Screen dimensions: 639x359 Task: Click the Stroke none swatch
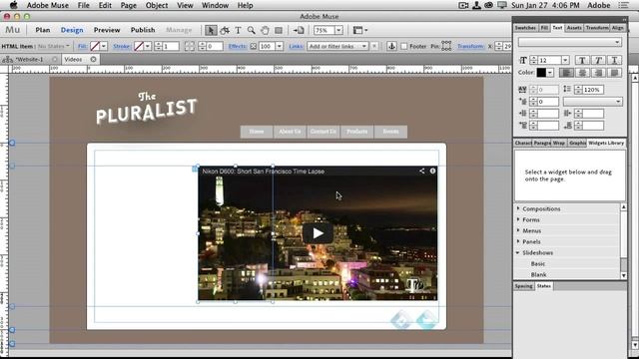pos(139,46)
